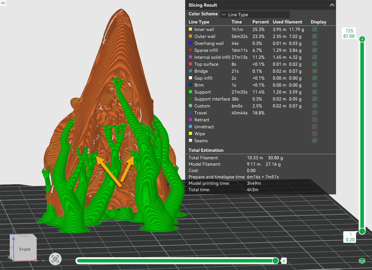The image size is (372, 270).
Task: Click the camera view reset icon
Action: tap(55, 259)
